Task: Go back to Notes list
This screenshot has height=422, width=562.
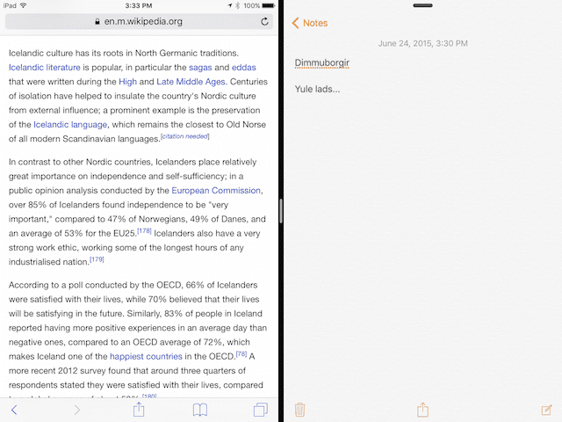Action: [310, 23]
